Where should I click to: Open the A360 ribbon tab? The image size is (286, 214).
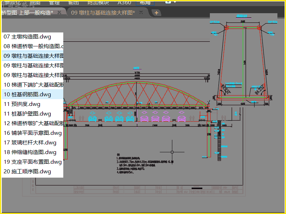(x=124, y=2)
